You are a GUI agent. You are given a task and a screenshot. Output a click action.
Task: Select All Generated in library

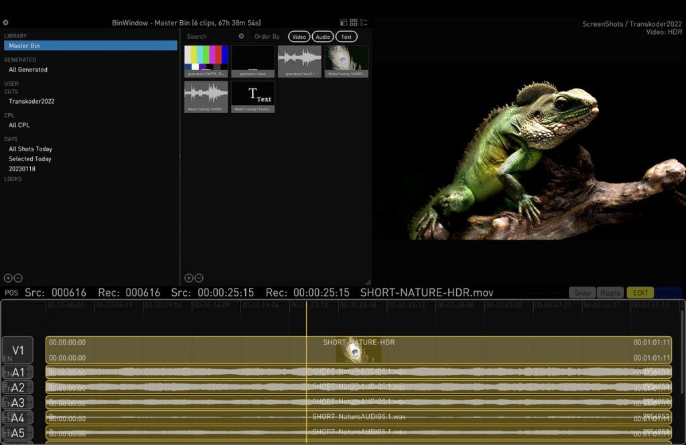28,70
